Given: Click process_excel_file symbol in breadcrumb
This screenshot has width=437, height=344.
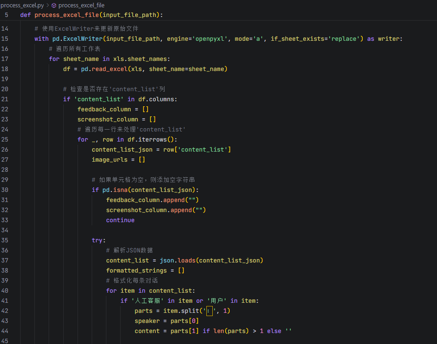Looking at the screenshot, I should (81, 5).
